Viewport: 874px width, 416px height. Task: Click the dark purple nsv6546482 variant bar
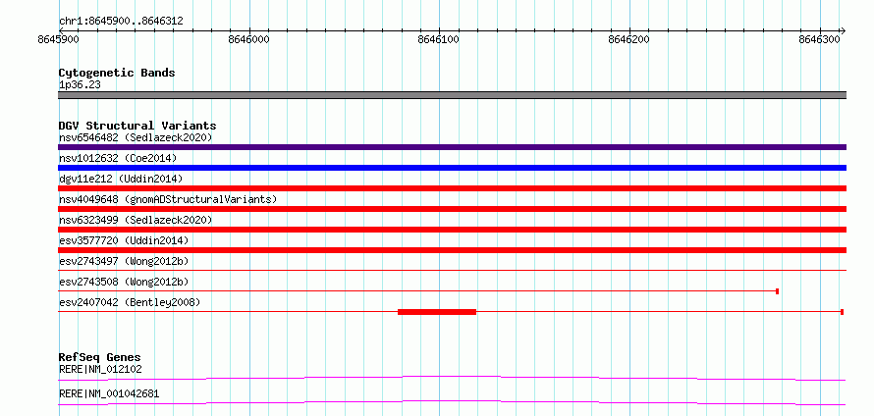point(452,147)
